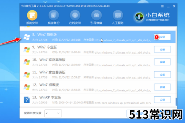Install Win7 旗舰版 with 安装 button
185x123 pixels.
[x=162, y=37]
